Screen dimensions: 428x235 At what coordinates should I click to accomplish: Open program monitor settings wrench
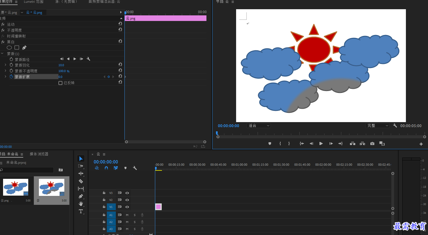pyautogui.click(x=395, y=126)
